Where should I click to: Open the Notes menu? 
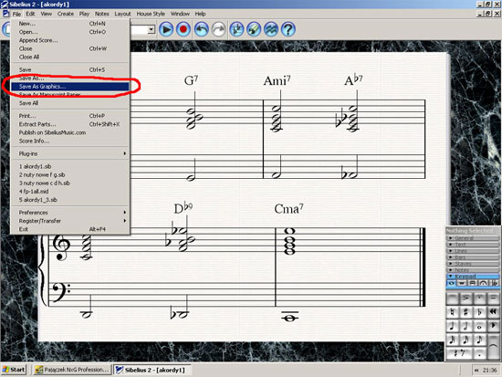102,14
